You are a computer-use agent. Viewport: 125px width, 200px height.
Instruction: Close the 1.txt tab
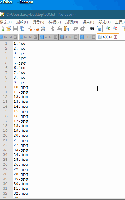(x=94, y=37)
